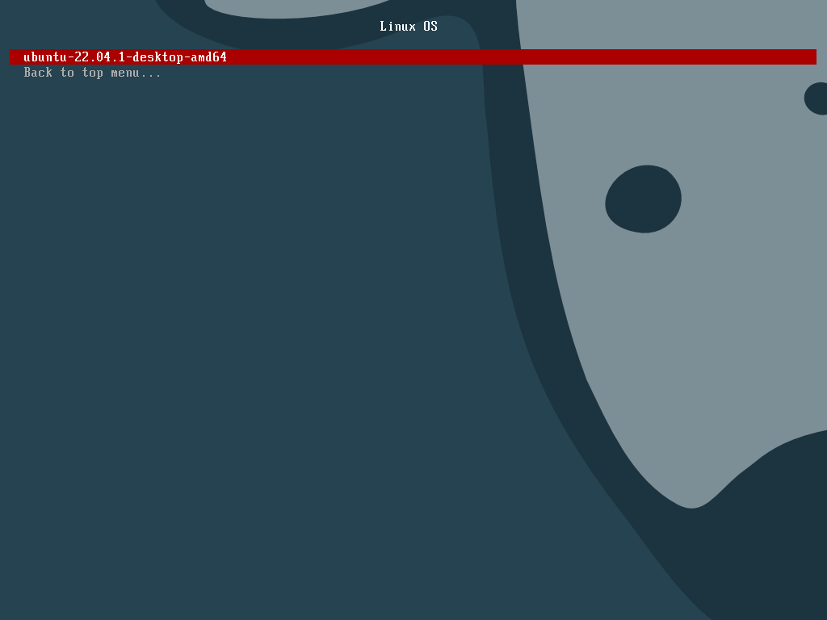827x620 pixels.
Task: Choose the "Back to top menu..." entry
Action: pos(92,73)
